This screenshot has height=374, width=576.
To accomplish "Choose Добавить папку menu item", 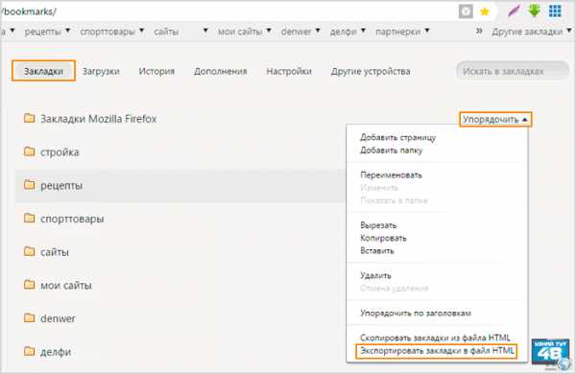I will pyautogui.click(x=392, y=151).
